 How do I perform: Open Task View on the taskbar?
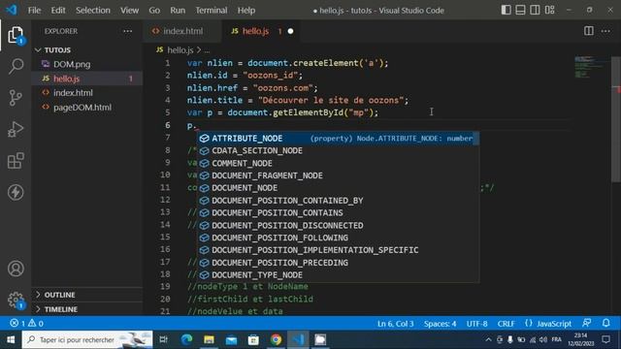click(163, 339)
